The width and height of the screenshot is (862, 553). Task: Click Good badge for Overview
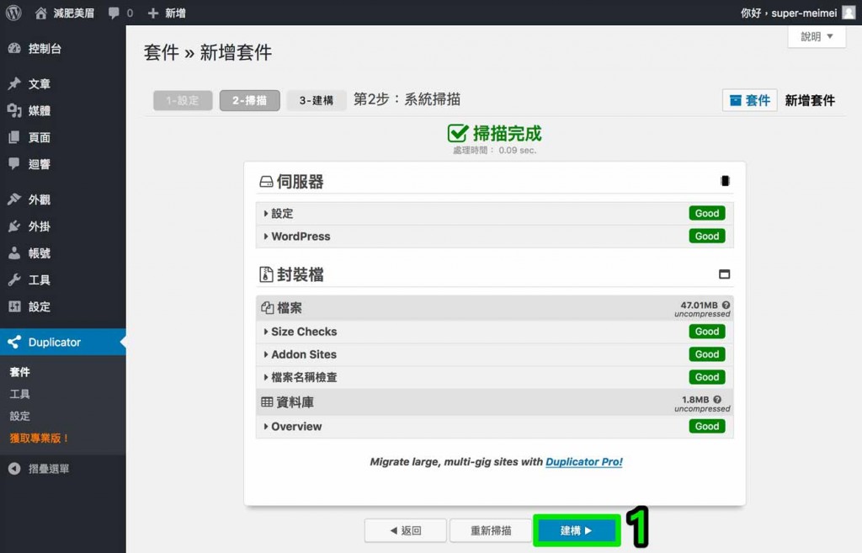tap(707, 426)
